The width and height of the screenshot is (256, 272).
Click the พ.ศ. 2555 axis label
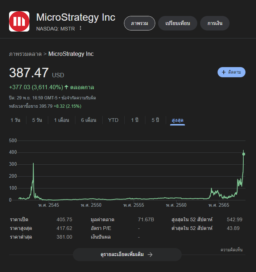point(133,205)
